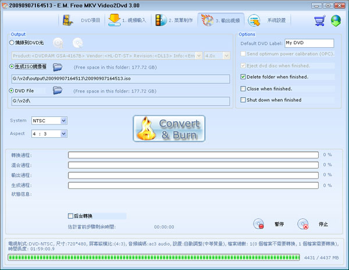Toggle Send optimum power calibration checkbox
The image size is (349, 270).
point(243,54)
